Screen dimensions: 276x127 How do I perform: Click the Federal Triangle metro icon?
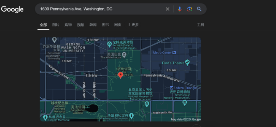172,88
